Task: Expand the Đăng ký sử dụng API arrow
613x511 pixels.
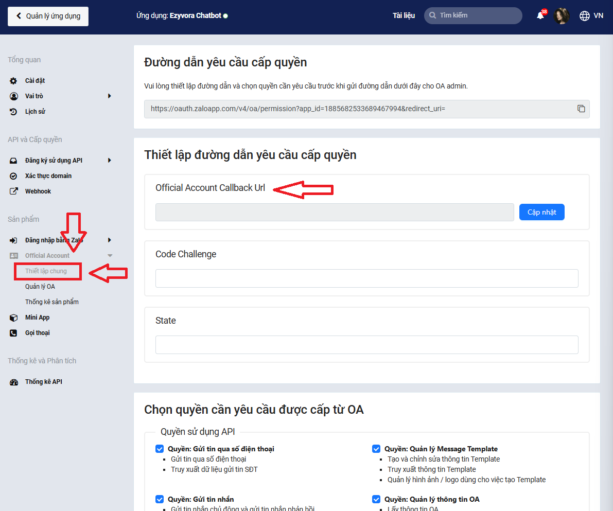Action: pyautogui.click(x=110, y=160)
